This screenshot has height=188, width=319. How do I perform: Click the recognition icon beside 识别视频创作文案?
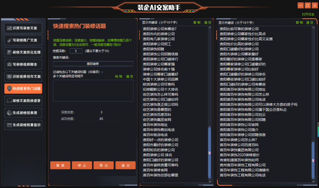pos(9,77)
